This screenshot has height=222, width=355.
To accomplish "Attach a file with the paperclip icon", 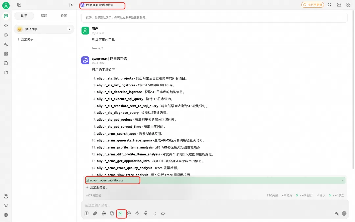I will [95, 213].
